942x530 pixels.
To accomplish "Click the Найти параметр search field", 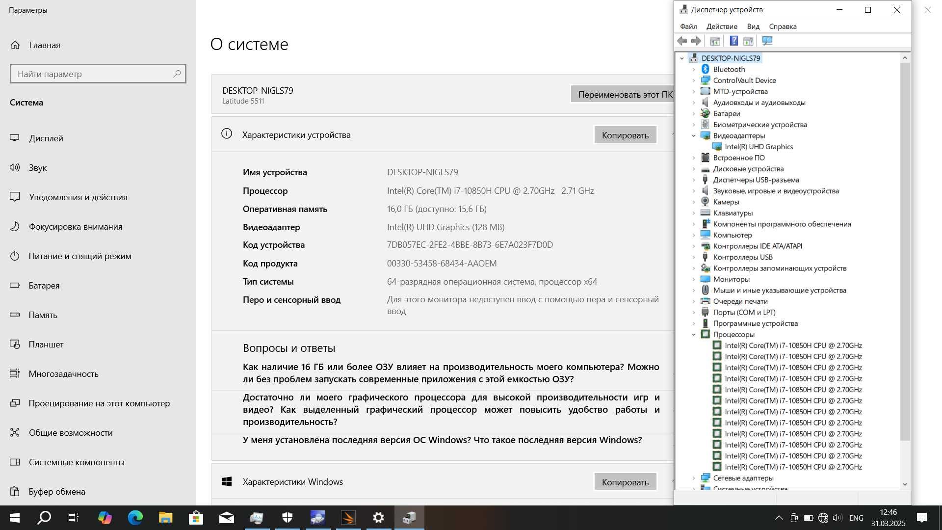I will pos(98,74).
